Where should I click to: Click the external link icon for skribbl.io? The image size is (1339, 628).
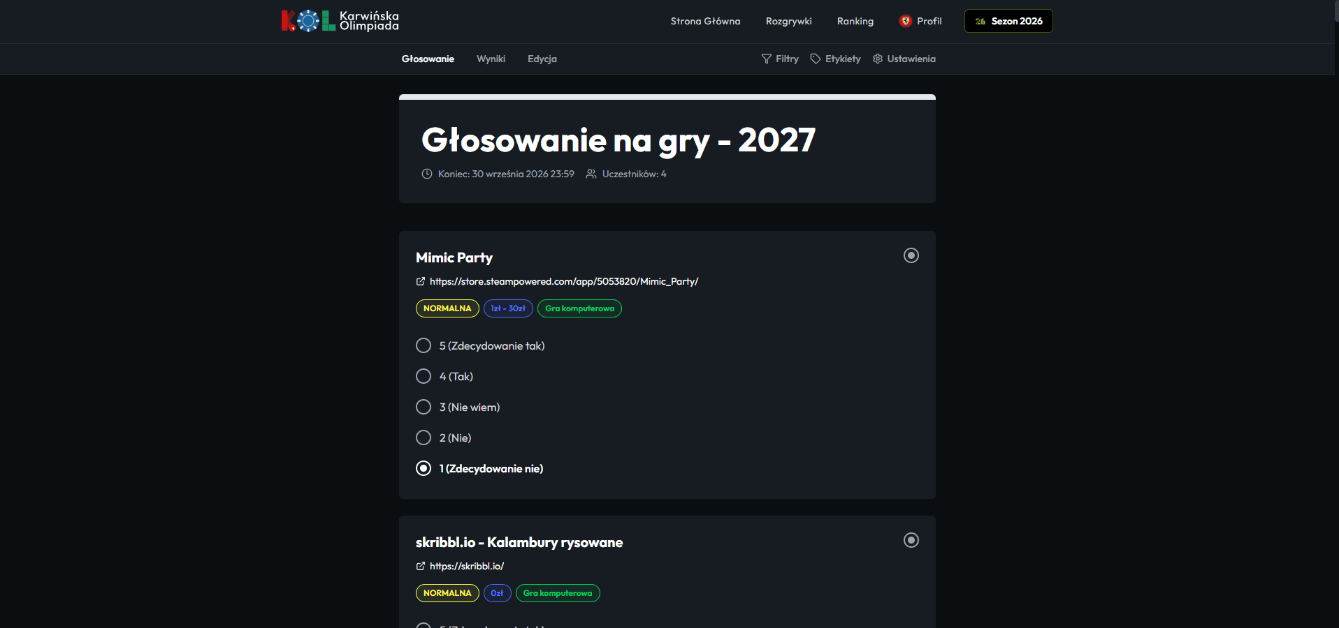(421, 566)
